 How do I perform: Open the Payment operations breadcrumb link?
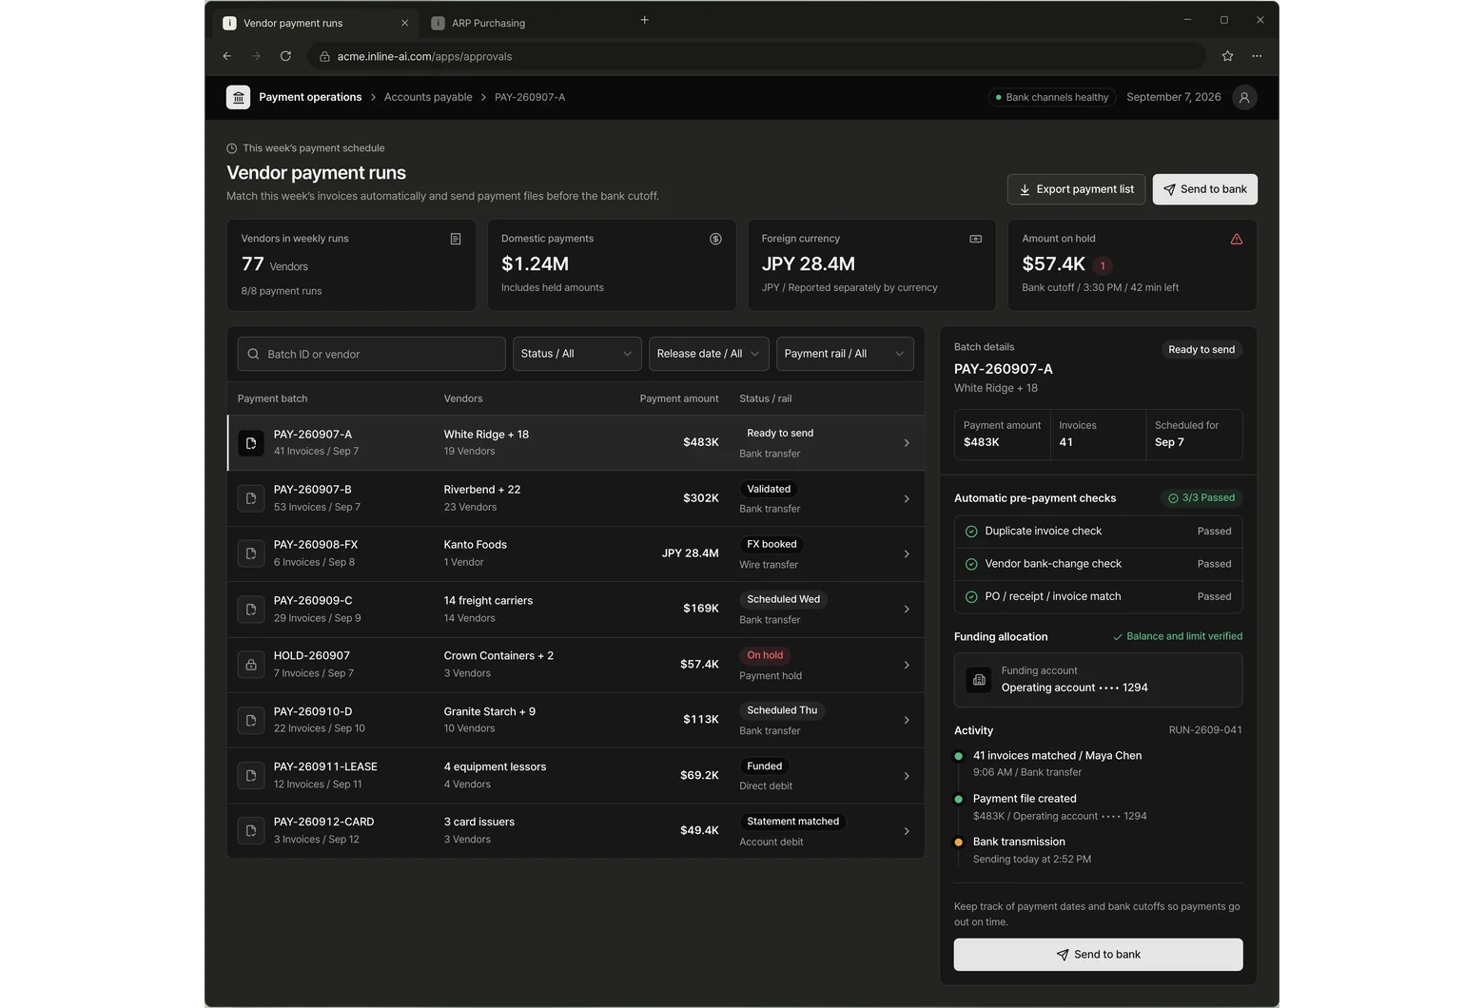pos(310,97)
